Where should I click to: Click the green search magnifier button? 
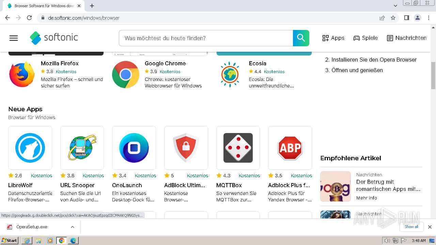point(301,38)
